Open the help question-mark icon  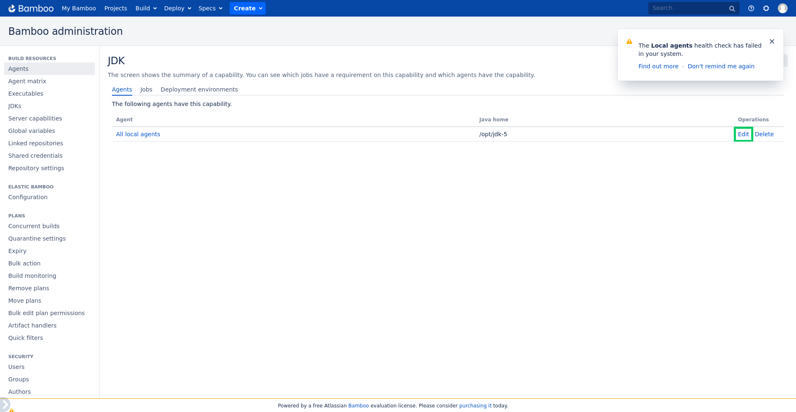[751, 8]
